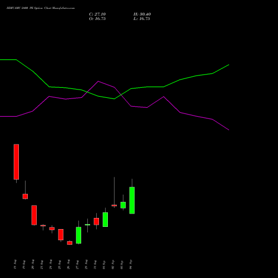The width and height of the screenshot is (278, 278).
Task: Select the tall red candle on 18 Aug
Action: [16, 162]
